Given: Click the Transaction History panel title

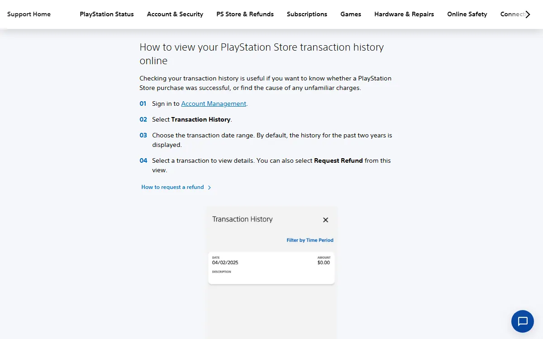Looking at the screenshot, I should [243, 219].
